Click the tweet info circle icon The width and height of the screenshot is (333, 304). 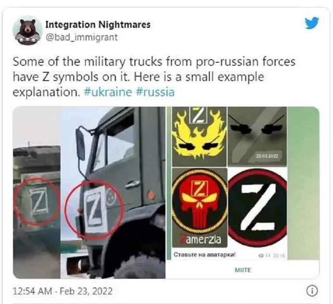pos(312,291)
